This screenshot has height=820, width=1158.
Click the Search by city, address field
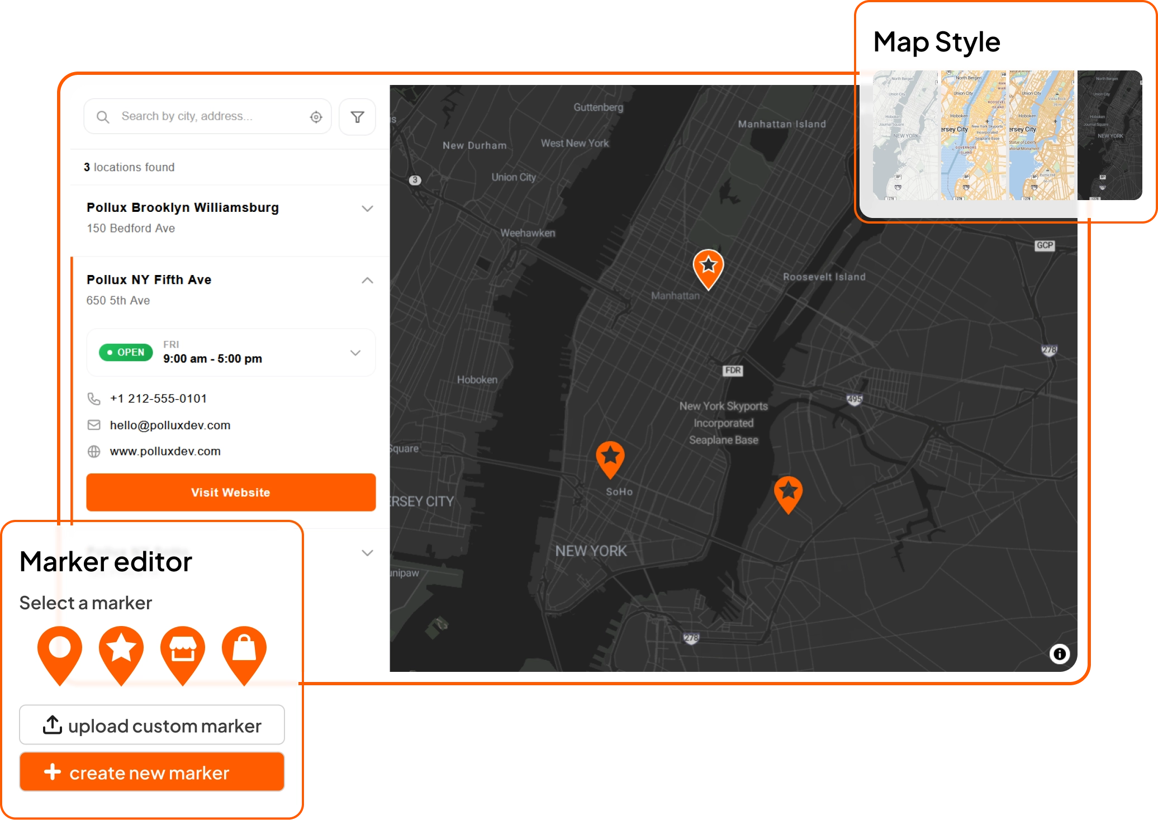207,116
